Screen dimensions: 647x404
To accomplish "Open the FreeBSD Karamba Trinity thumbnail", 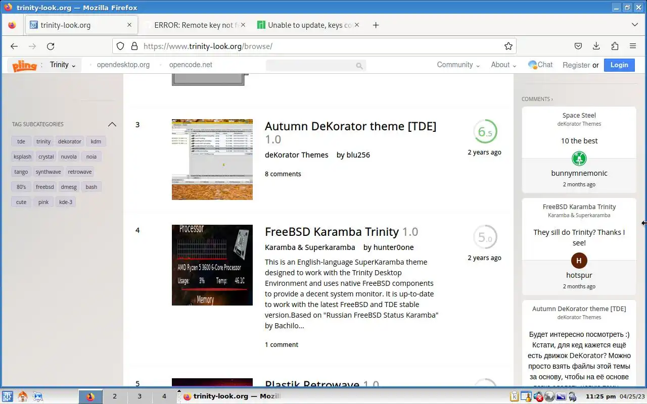I will (212, 265).
